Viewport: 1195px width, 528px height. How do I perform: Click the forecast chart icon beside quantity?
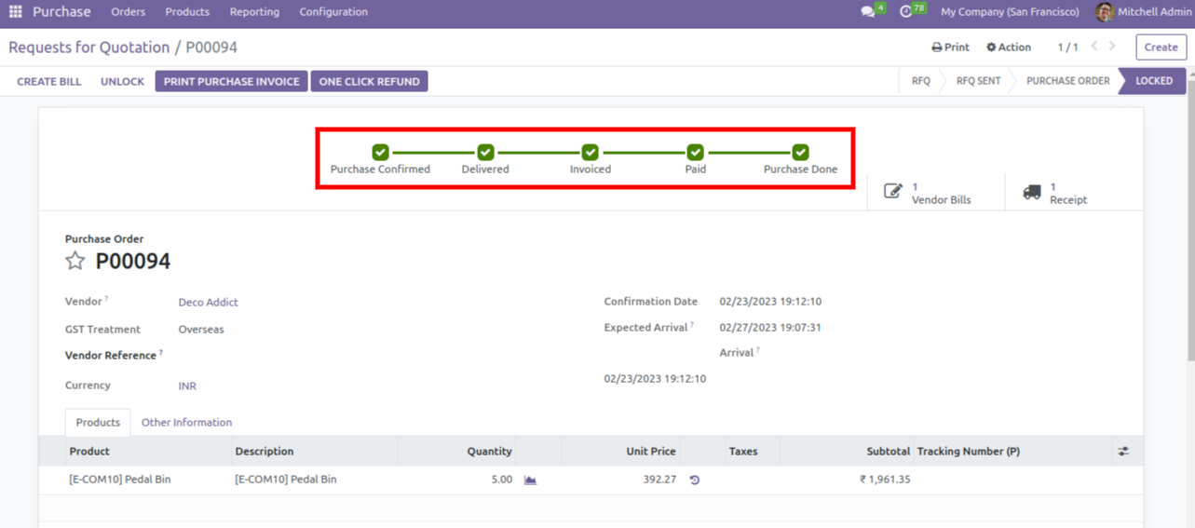[x=530, y=481]
